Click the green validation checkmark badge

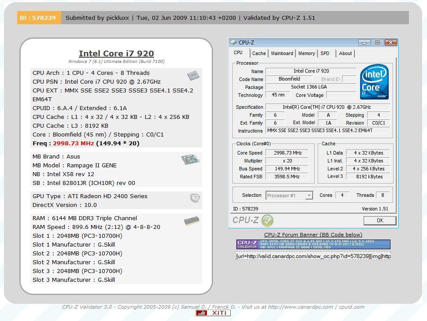267,220
